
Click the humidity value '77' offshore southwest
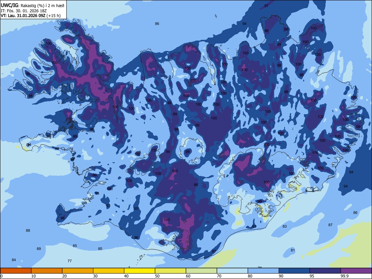(x=70, y=261)
